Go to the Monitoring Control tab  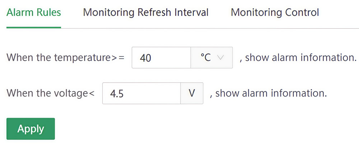(275, 13)
